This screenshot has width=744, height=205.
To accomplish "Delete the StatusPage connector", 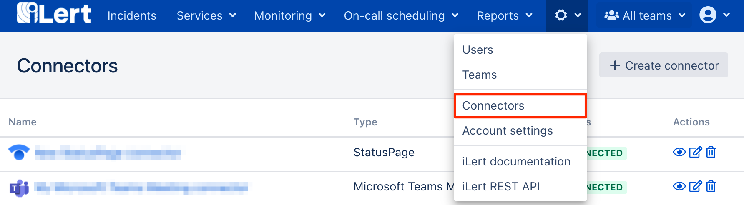I will 711,152.
